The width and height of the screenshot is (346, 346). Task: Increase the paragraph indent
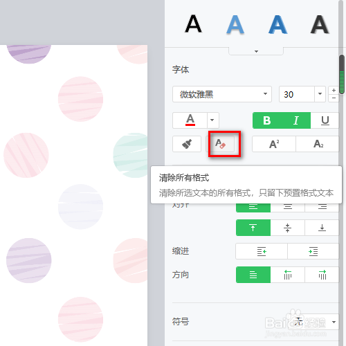pos(313,251)
